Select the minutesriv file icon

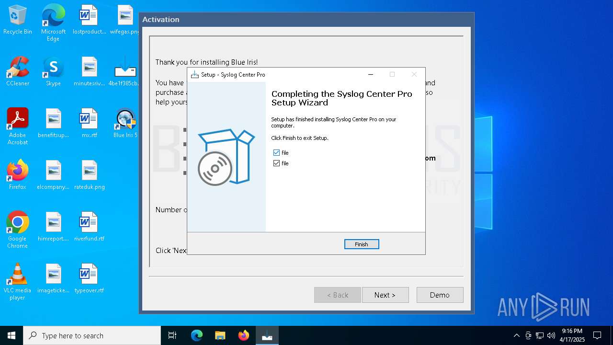tap(89, 72)
